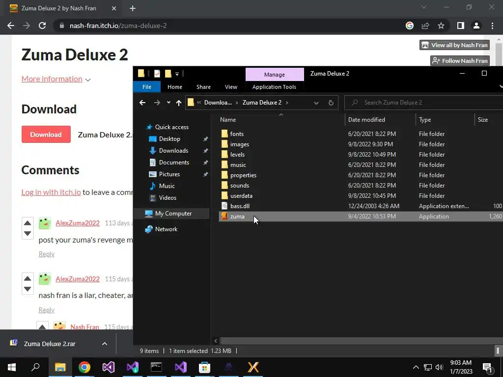Open the File tab in Explorer
The width and height of the screenshot is (503, 377).
coord(146,87)
